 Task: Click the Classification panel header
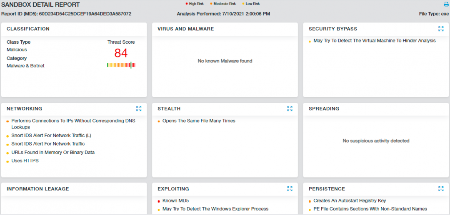click(28, 29)
